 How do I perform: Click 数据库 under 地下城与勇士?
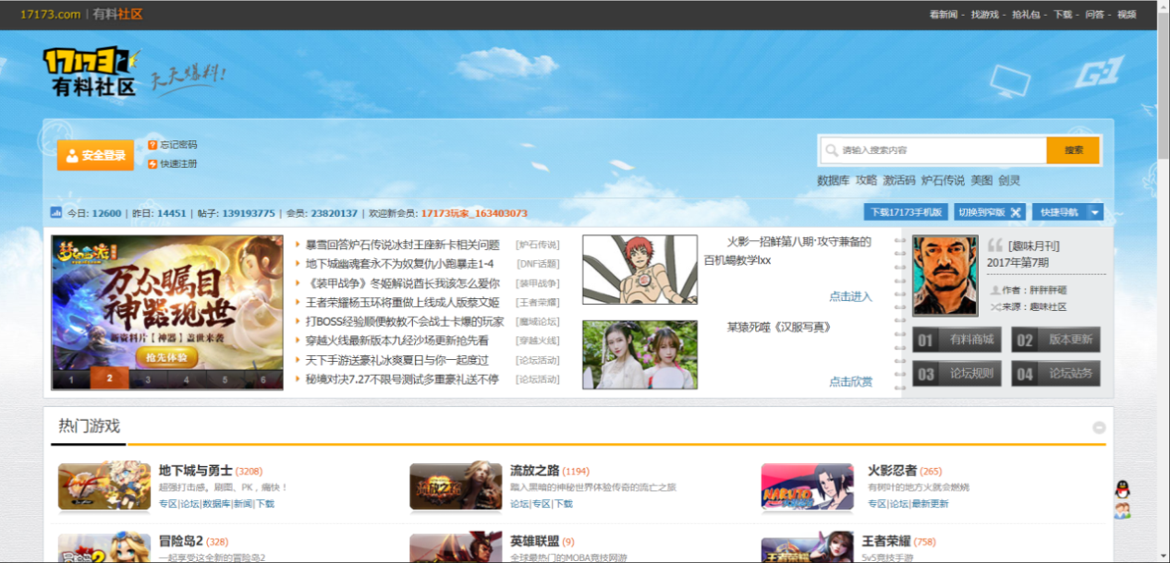pos(216,504)
